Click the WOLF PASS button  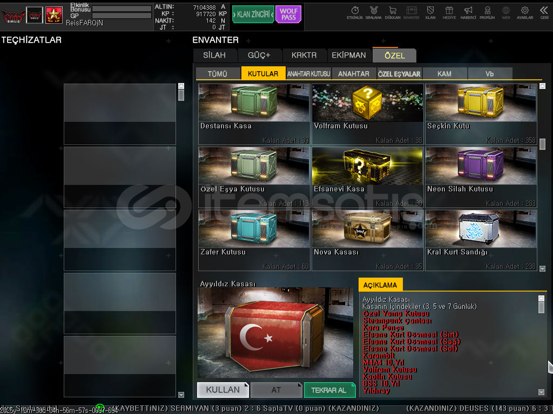pos(288,15)
